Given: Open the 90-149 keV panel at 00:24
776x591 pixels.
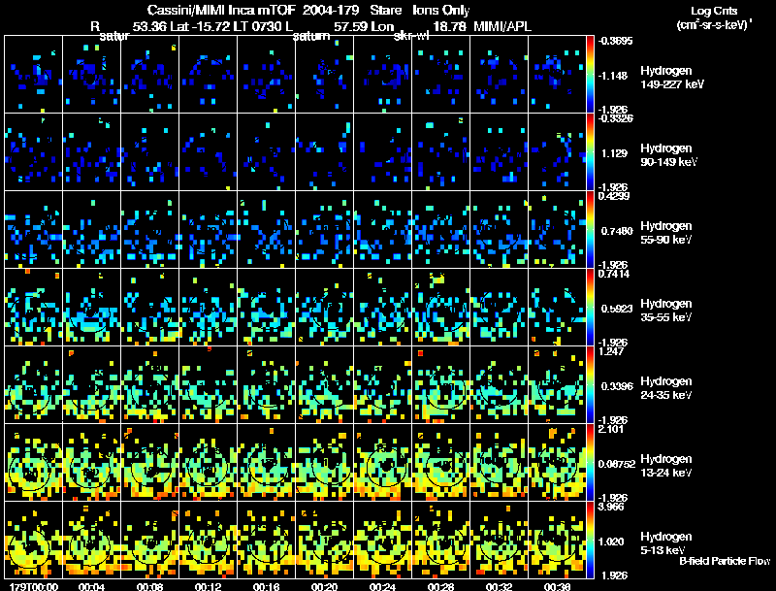Looking at the screenshot, I should click(x=382, y=152).
